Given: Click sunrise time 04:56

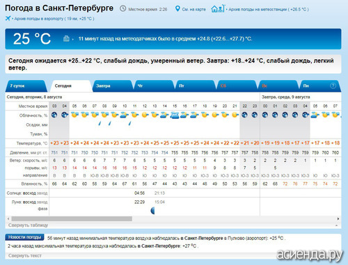Looking at the screenshot, I should 139,193.
